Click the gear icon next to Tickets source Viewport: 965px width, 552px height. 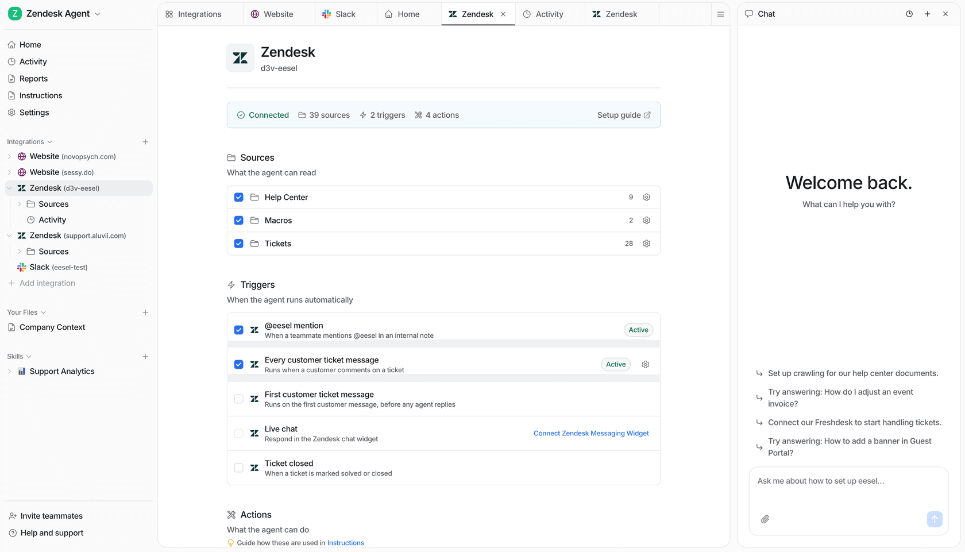pos(646,244)
